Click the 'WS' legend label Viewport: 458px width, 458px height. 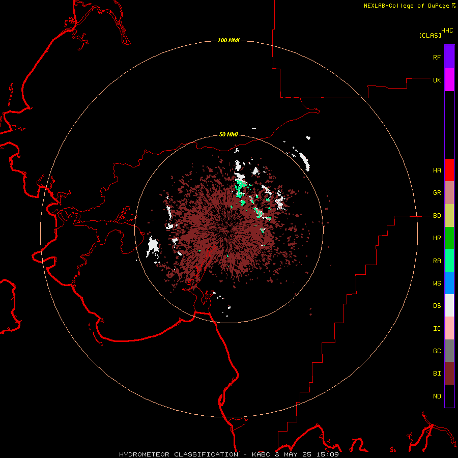(x=437, y=283)
